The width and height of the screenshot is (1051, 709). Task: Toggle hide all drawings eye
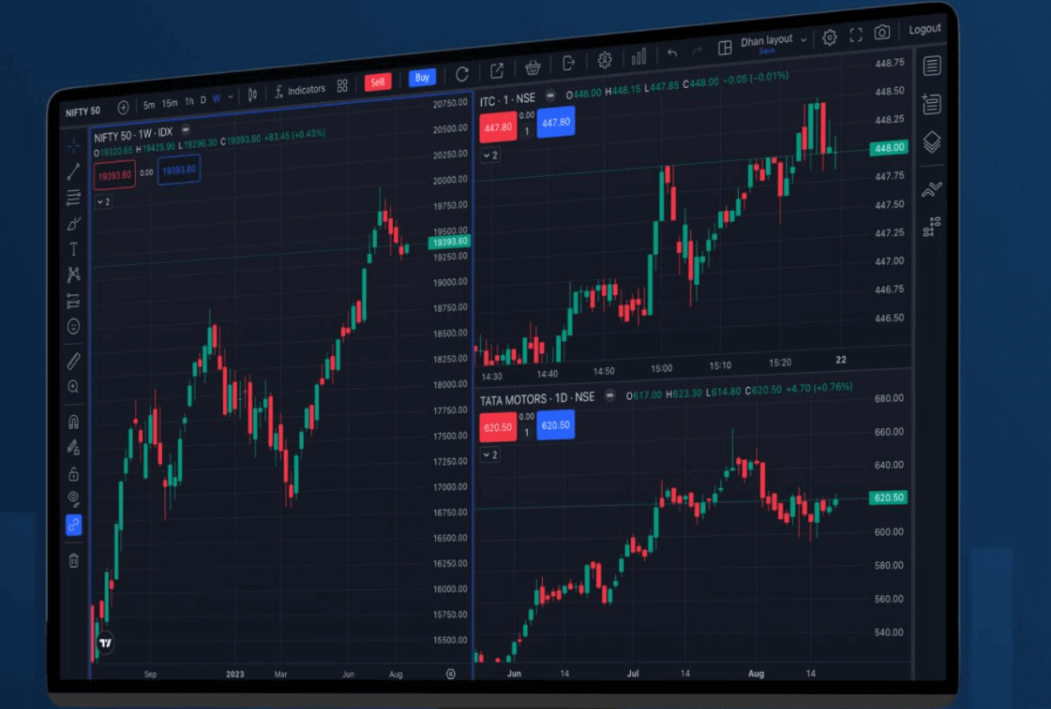[74, 499]
